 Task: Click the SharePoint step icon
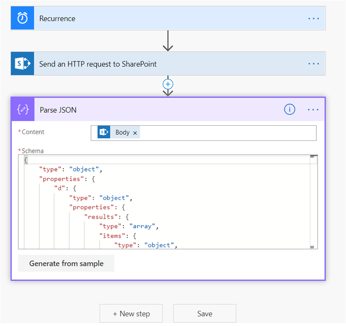(22, 64)
